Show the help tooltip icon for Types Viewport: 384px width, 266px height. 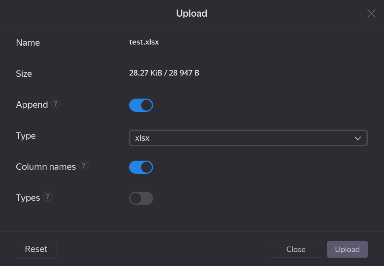click(x=48, y=197)
